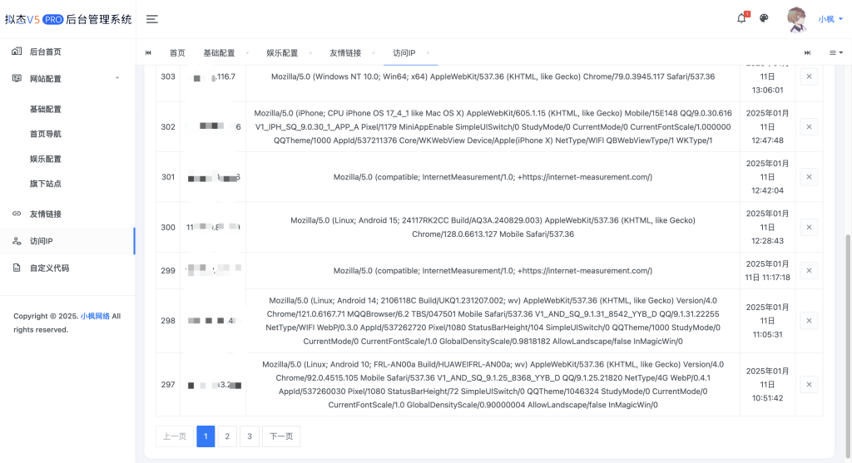Open the theme palette icon
The height and width of the screenshot is (463, 852).
pyautogui.click(x=764, y=18)
